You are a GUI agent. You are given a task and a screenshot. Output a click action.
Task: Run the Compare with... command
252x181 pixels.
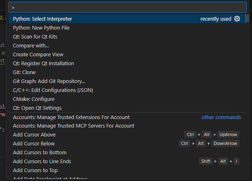tap(128, 46)
